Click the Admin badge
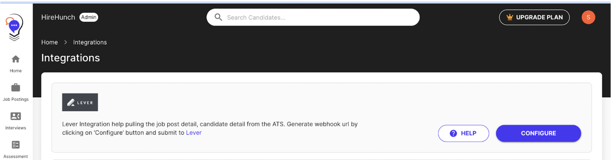 coord(89,17)
